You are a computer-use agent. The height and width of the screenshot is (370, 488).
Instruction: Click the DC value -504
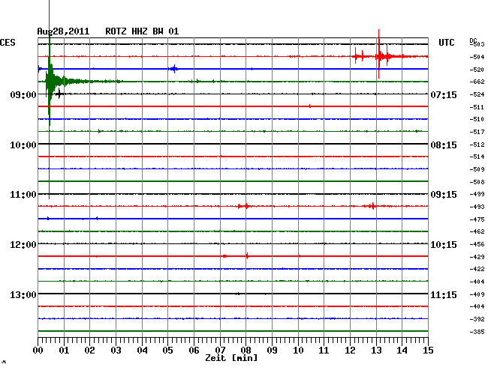pyautogui.click(x=477, y=57)
